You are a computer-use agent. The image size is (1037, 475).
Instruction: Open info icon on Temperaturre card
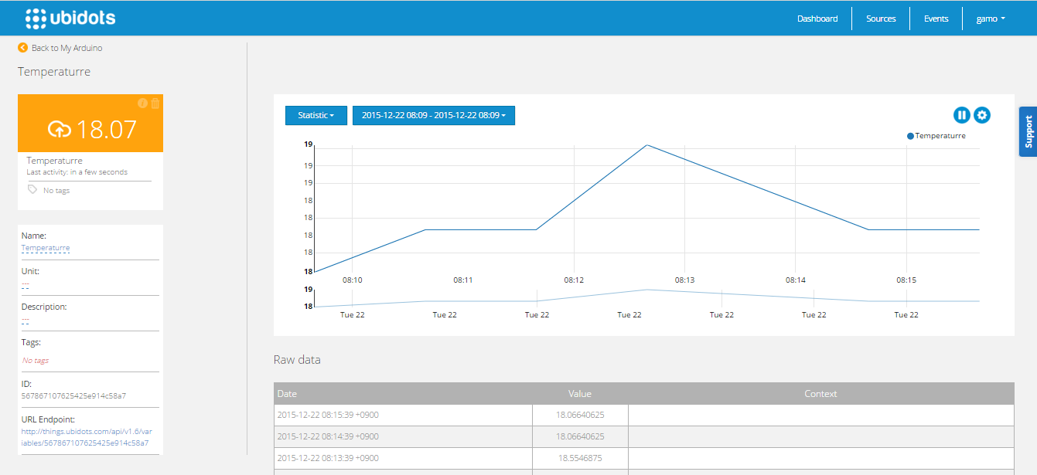tap(142, 103)
